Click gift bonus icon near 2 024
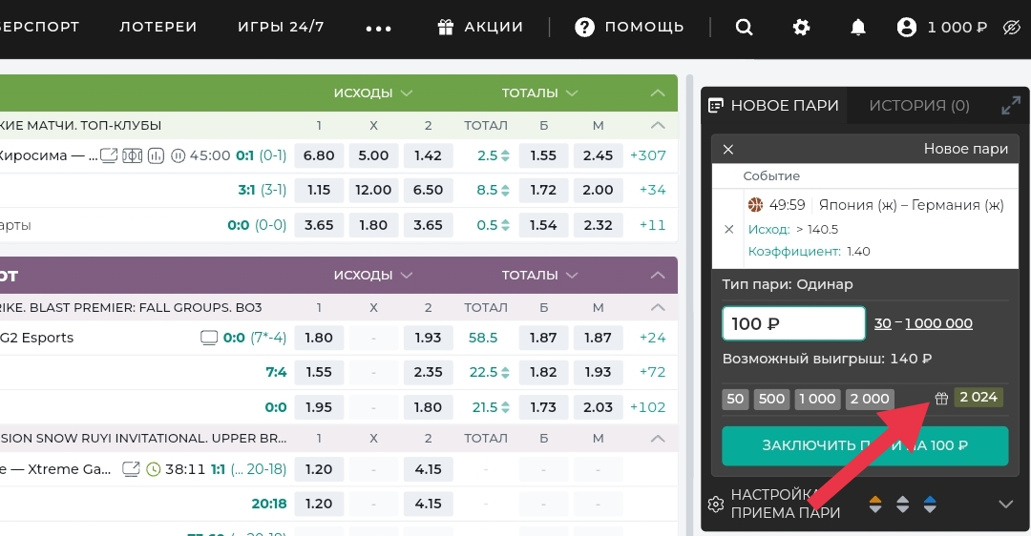This screenshot has width=1031, height=536. (x=941, y=399)
